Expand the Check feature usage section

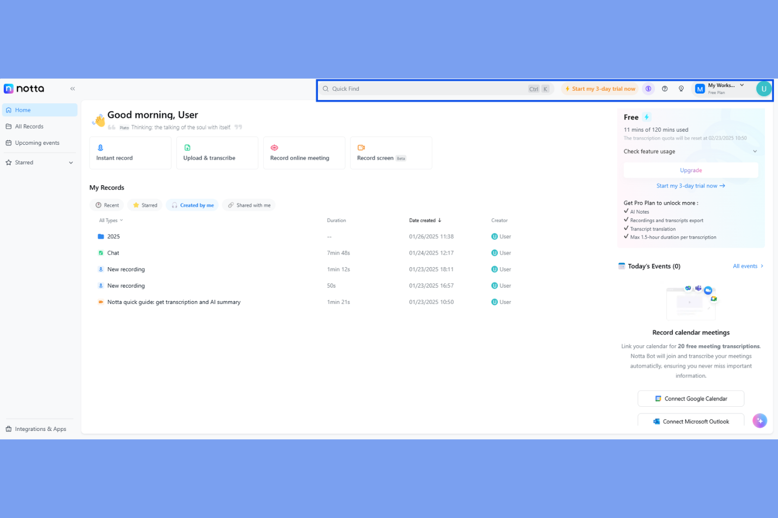point(690,151)
